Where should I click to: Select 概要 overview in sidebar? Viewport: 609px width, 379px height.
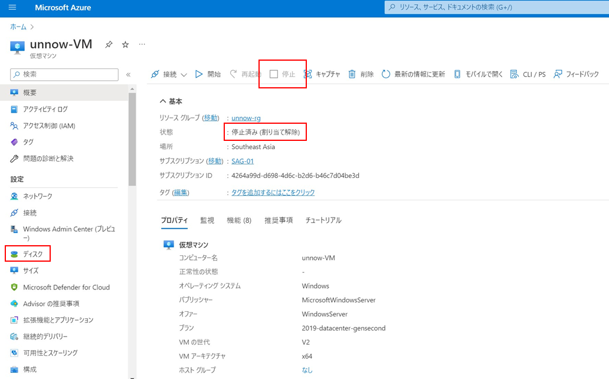[64, 93]
